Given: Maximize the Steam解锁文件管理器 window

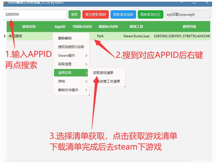Looking at the screenshot, I should (194, 3).
